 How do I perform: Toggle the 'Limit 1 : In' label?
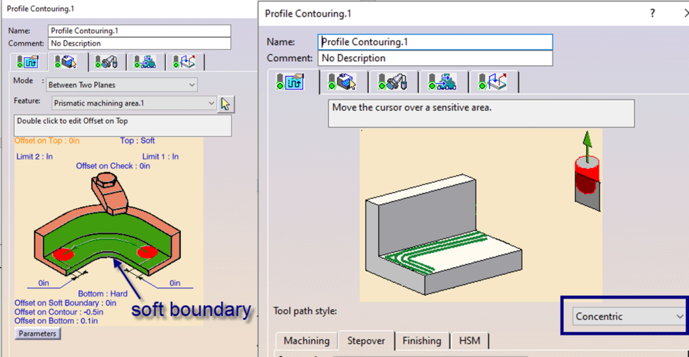(160, 157)
